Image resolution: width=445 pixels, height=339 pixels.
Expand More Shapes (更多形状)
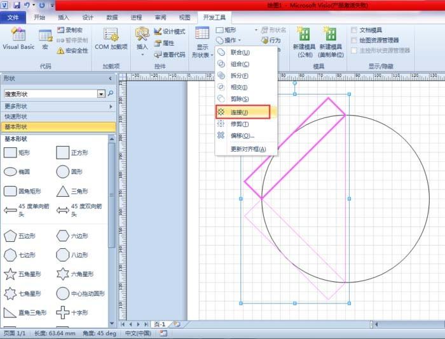(58, 107)
